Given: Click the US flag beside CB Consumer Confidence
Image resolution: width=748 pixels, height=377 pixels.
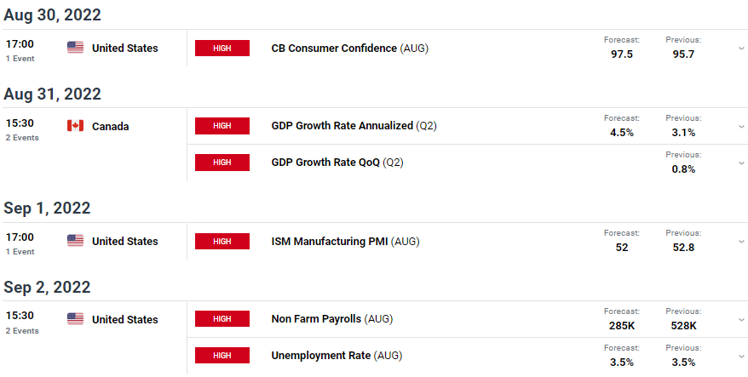Looking at the screenshot, I should pos(75,48).
